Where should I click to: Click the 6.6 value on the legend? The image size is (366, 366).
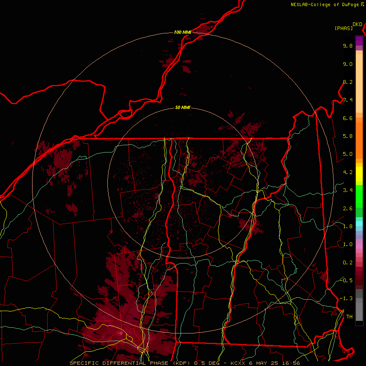[x=348, y=118]
